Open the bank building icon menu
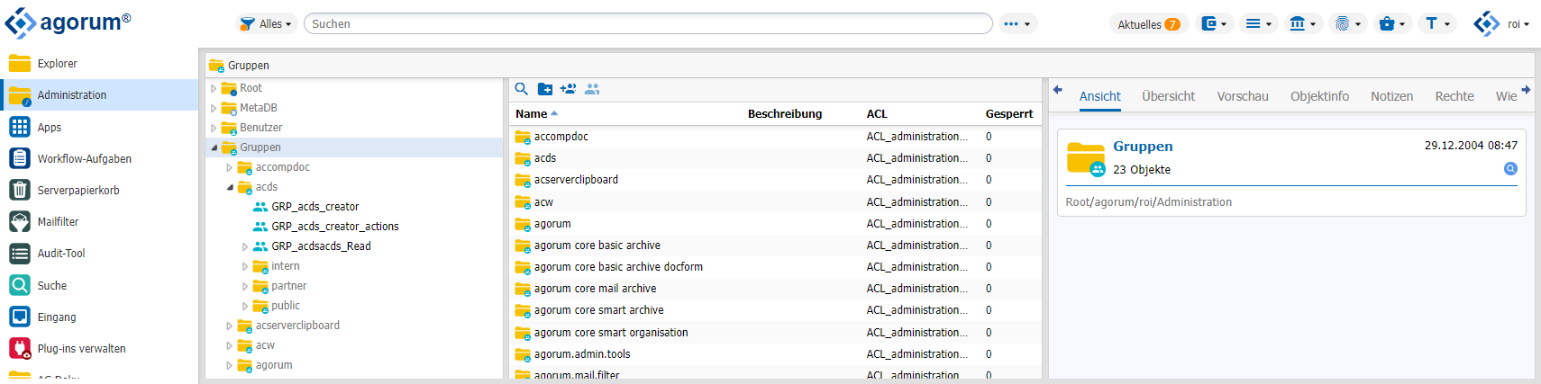Viewport: 1541px width, 384px height. tap(1302, 24)
